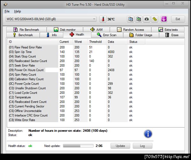Click the 2:06 next update countdown
The image size is (191, 160).
99,146
